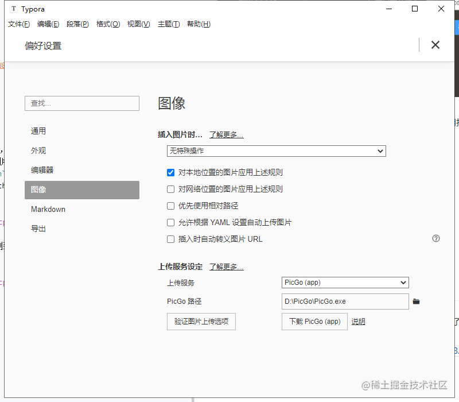Open the 格式(O) menu
This screenshot has height=402, width=459.
coord(108,24)
